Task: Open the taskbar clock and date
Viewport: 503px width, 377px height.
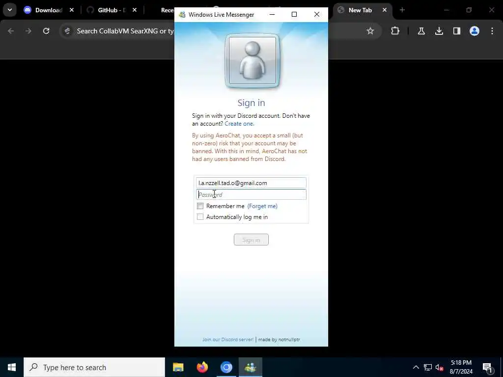Action: click(461, 367)
